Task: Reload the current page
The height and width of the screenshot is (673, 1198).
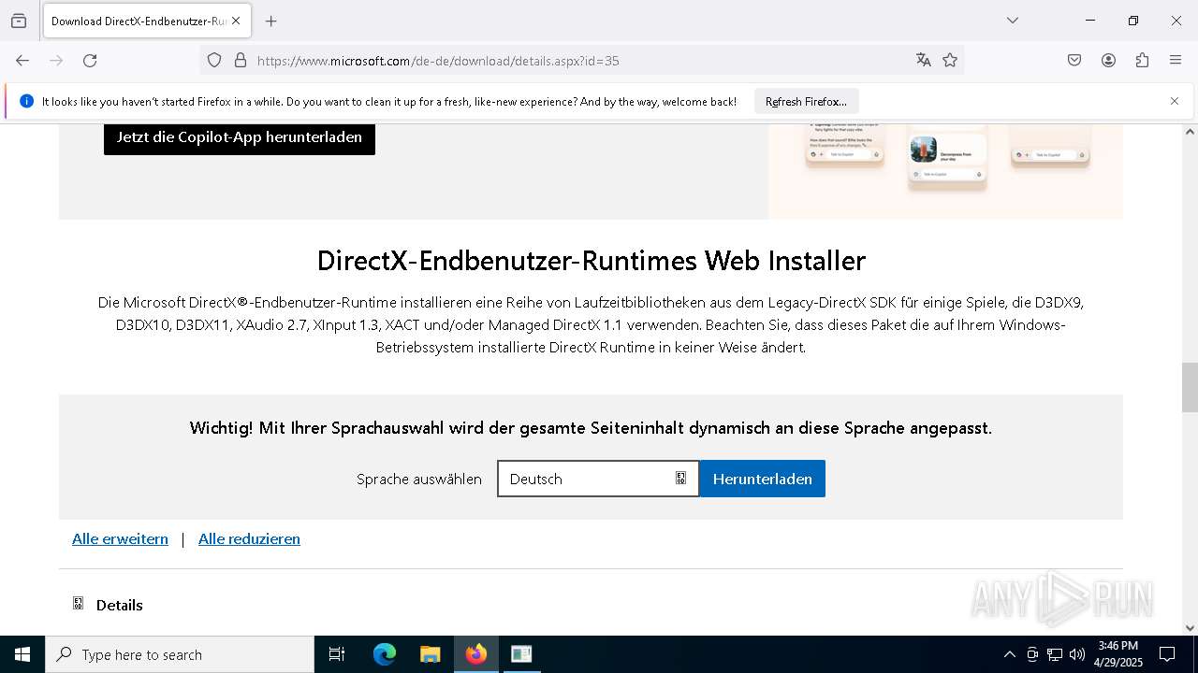Action: point(90,61)
